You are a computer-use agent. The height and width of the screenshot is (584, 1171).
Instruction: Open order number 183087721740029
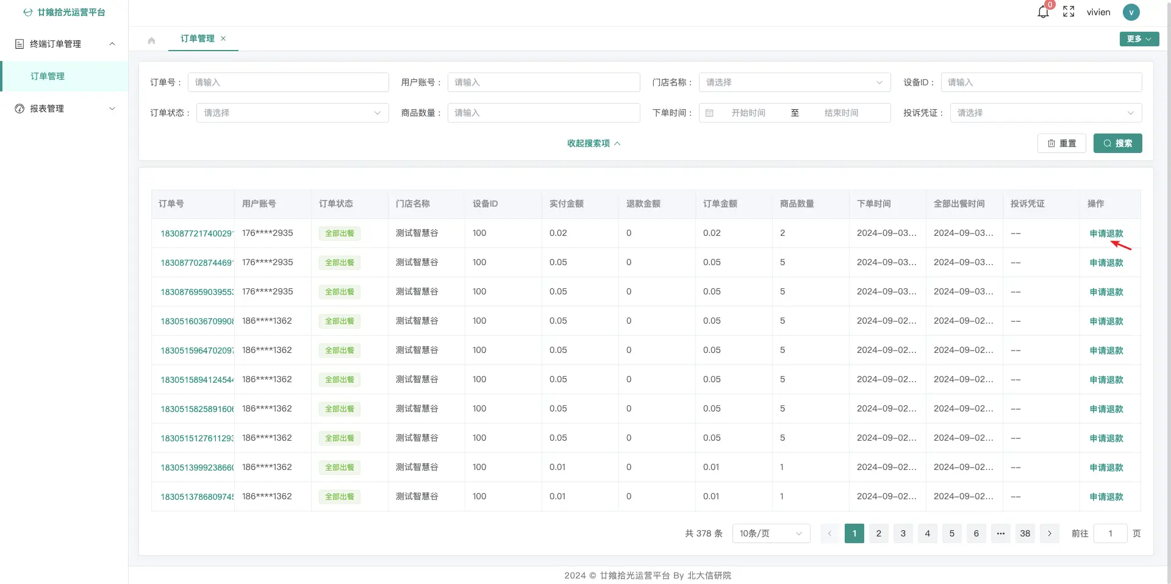196,233
